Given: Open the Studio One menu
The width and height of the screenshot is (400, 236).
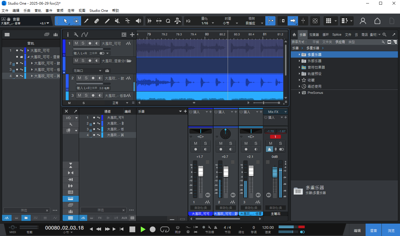Looking at the screenshot, I should tap(98, 10).
